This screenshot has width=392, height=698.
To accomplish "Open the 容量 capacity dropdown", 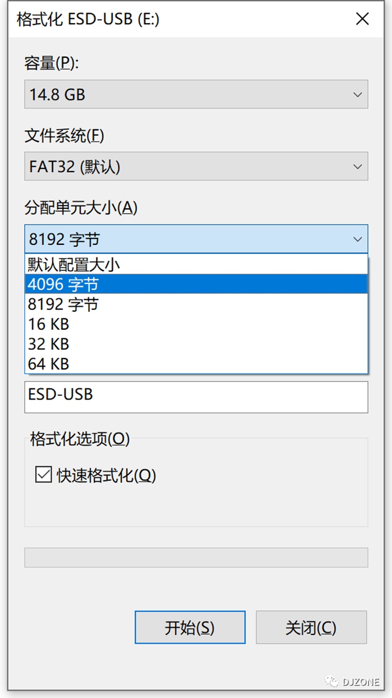I will (196, 94).
